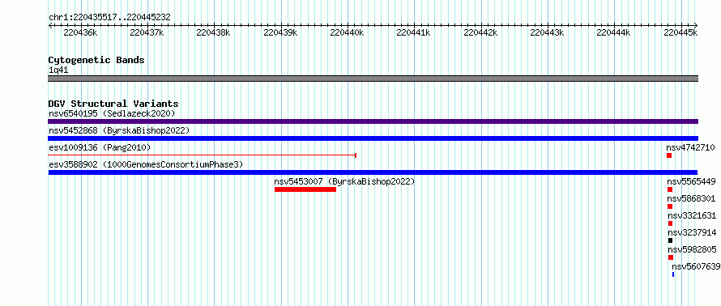This screenshot has width=721, height=306.
Task: Click the red marker under nsv3321631
Action: [671, 223]
